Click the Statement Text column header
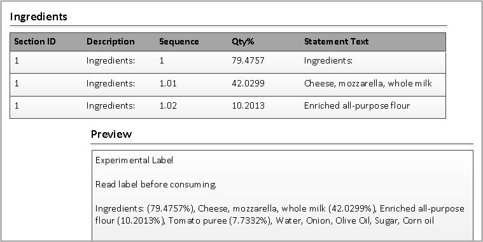 (336, 42)
